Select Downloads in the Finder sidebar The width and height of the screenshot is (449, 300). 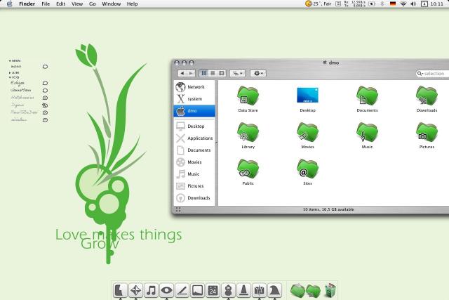point(194,198)
